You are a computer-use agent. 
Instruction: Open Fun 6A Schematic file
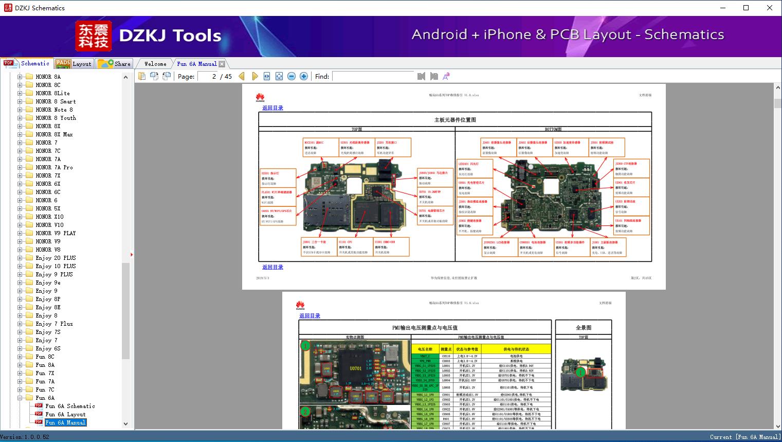pos(70,406)
